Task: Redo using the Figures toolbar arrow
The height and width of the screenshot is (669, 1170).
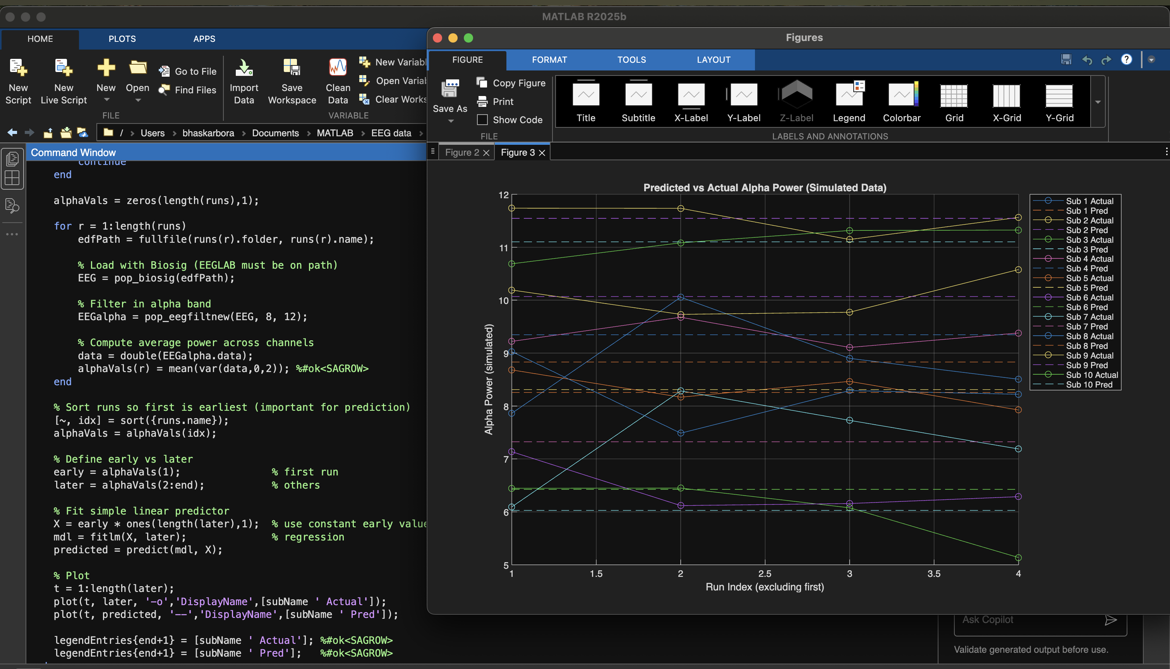Action: coord(1106,60)
